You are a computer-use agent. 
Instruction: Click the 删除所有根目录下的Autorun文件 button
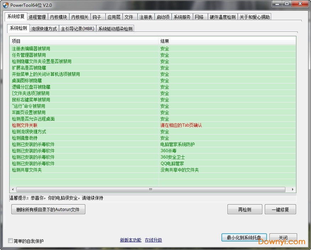[48, 209]
